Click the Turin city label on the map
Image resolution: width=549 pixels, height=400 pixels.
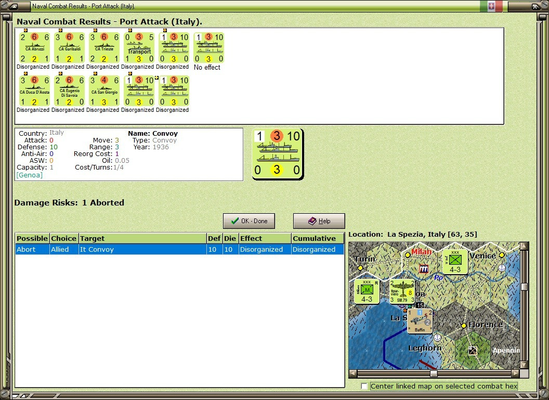365,259
